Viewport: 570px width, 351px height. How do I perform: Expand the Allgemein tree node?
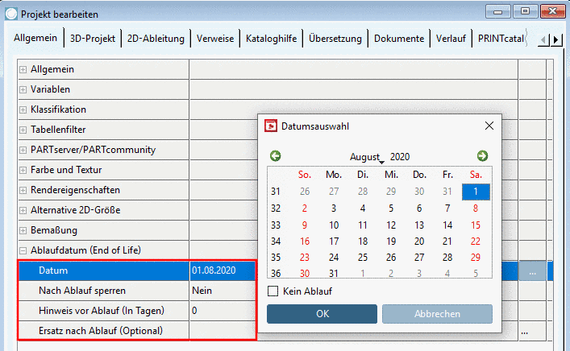pos(23,69)
